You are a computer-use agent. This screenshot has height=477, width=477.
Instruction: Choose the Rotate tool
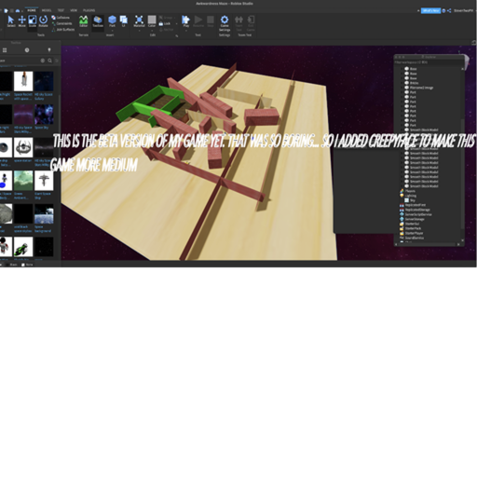click(x=43, y=21)
